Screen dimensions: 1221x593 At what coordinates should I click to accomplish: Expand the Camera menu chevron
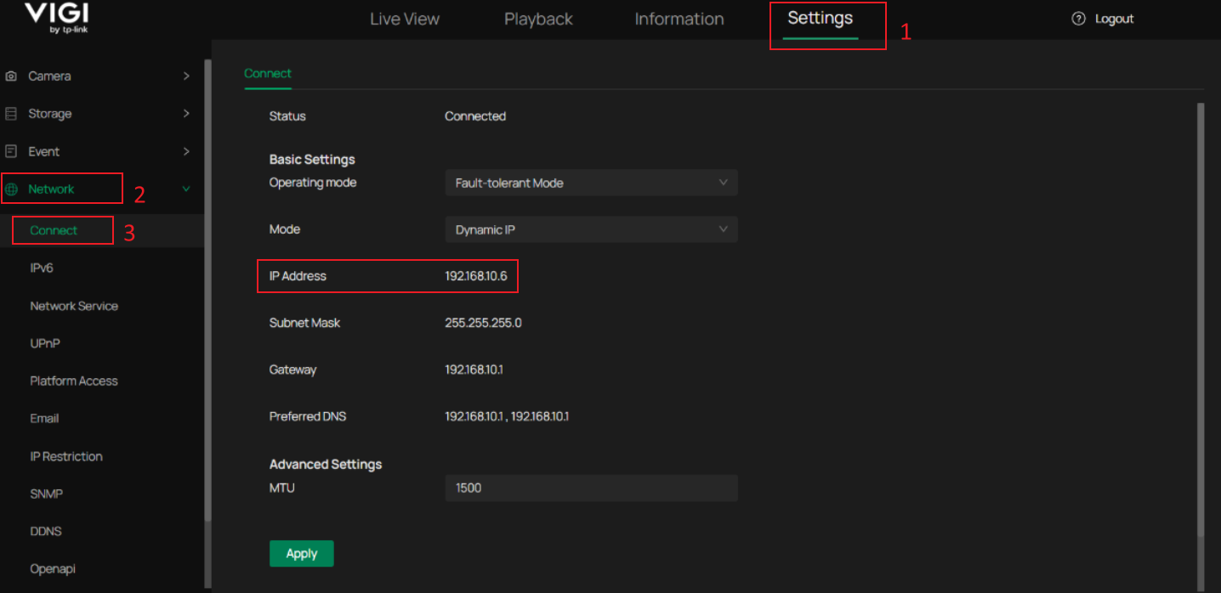click(x=186, y=76)
